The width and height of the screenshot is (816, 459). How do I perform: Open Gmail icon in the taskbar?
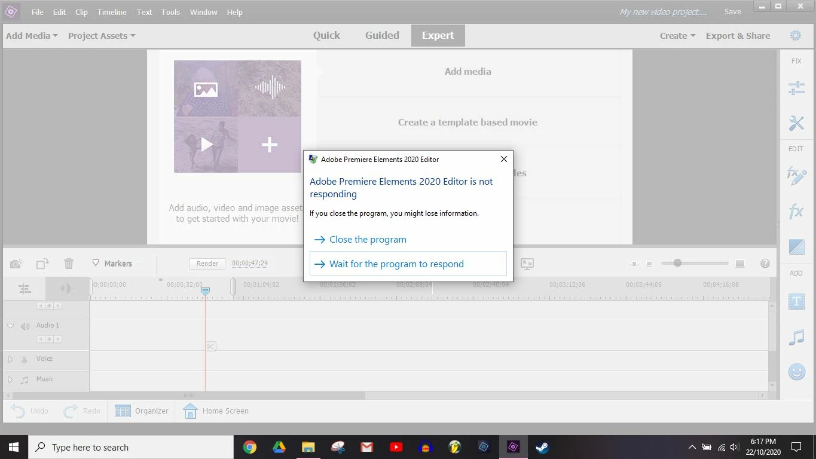(x=366, y=447)
